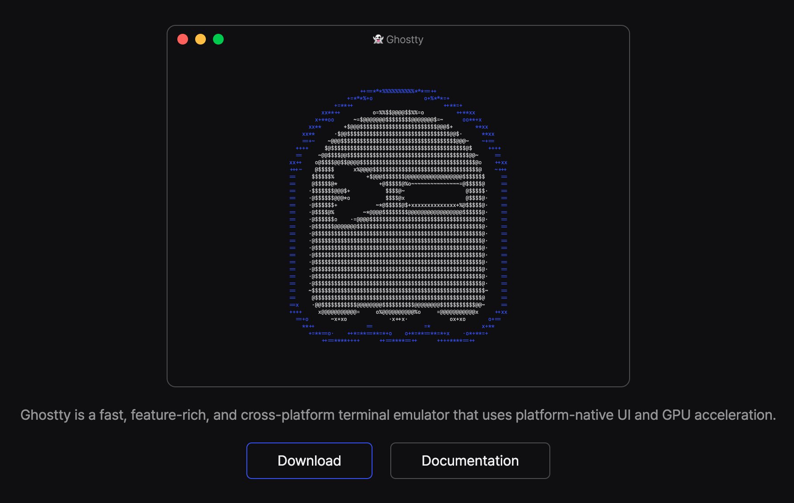Click the wavy blue outline under ghost

(x=398, y=337)
